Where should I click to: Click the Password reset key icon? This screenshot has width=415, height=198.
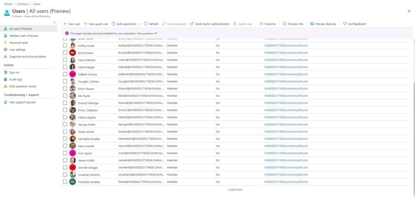point(6,43)
